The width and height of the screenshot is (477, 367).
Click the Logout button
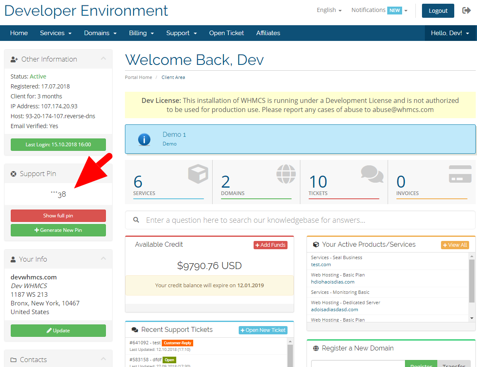tap(438, 11)
